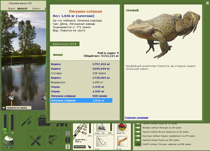Click the Quest Fis fishing line spool
The image size is (210, 151).
coord(122,127)
